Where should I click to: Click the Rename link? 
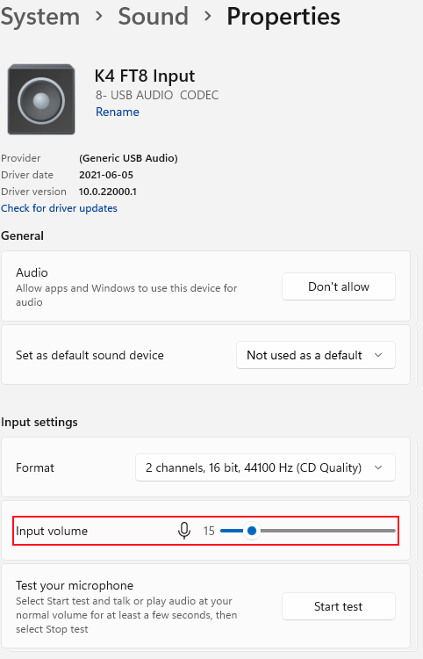coord(118,112)
